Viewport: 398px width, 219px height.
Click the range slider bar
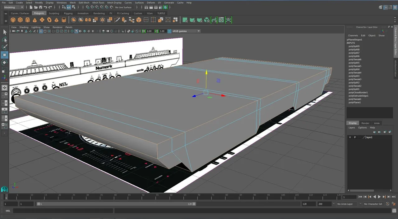click(116, 204)
